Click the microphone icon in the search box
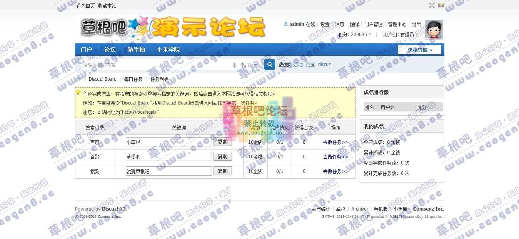This screenshot has height=239, width=519. click(234, 65)
